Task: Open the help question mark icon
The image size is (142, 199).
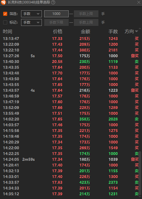Action: tap(53, 2)
